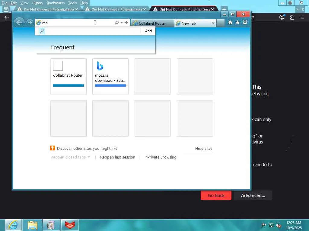This screenshot has height=231, width=309.
Task: Switch to the Collabnet Router tab
Action: pyautogui.click(x=152, y=23)
